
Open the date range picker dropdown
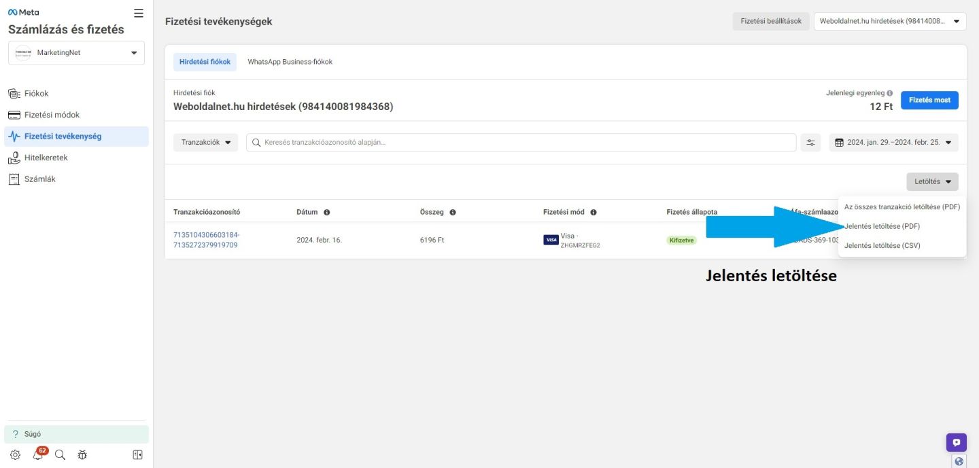click(893, 143)
